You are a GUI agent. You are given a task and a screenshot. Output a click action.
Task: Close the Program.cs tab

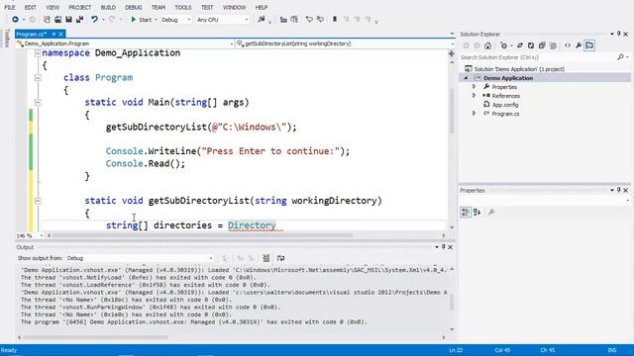point(61,34)
